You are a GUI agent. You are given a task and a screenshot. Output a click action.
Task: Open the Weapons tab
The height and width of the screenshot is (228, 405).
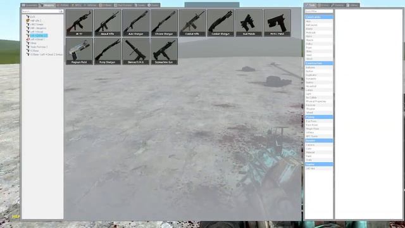[47, 5]
